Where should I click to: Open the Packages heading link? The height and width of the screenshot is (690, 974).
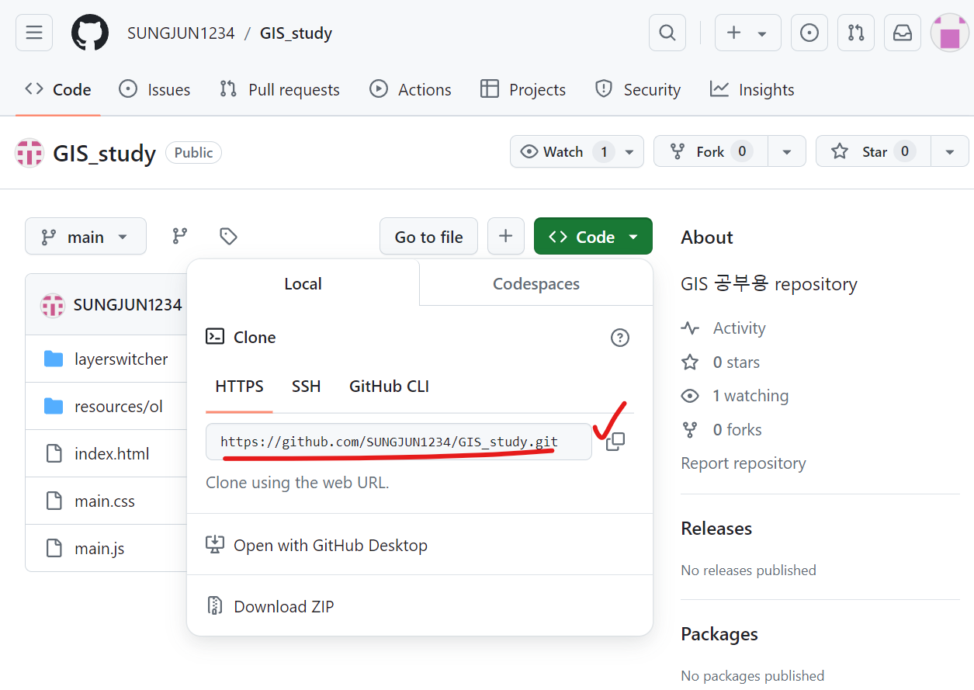pos(719,634)
